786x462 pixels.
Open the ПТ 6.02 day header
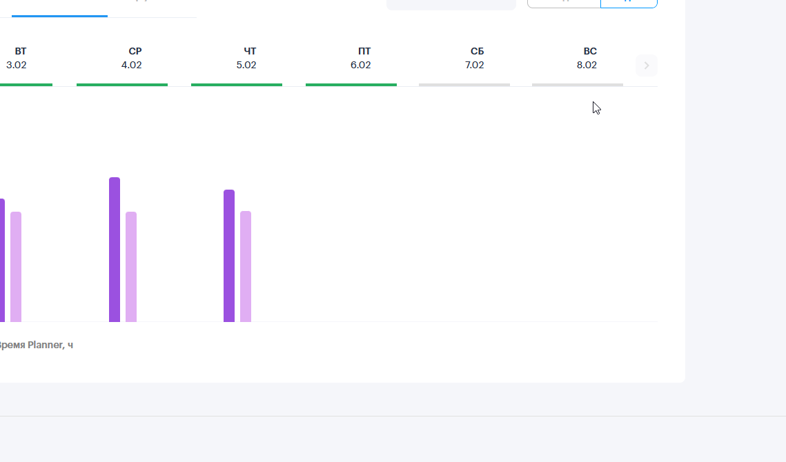click(361, 58)
